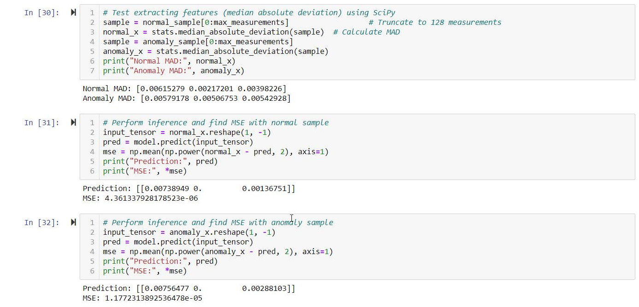Run the anomaly sample inference cell

74,222
